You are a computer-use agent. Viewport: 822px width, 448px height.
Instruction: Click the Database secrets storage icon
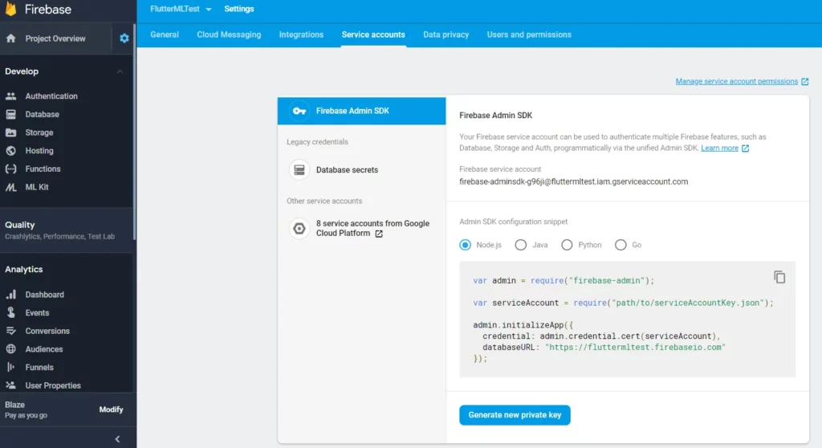pyautogui.click(x=299, y=170)
